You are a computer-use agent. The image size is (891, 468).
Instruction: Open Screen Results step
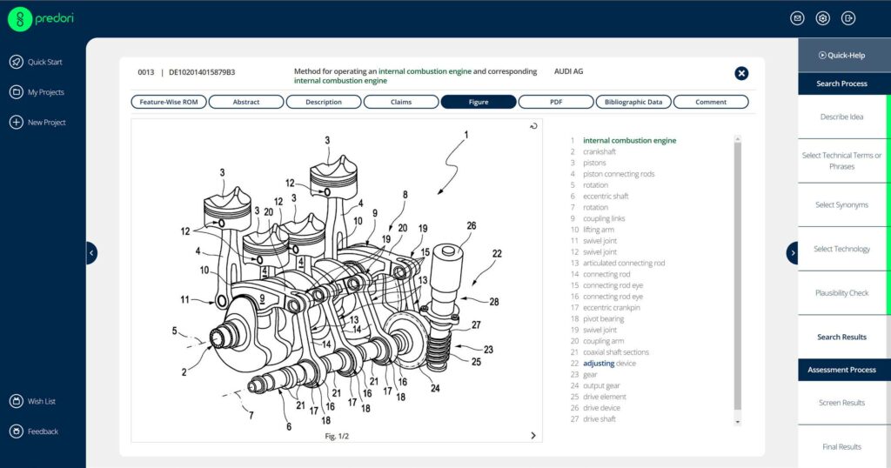(841, 403)
